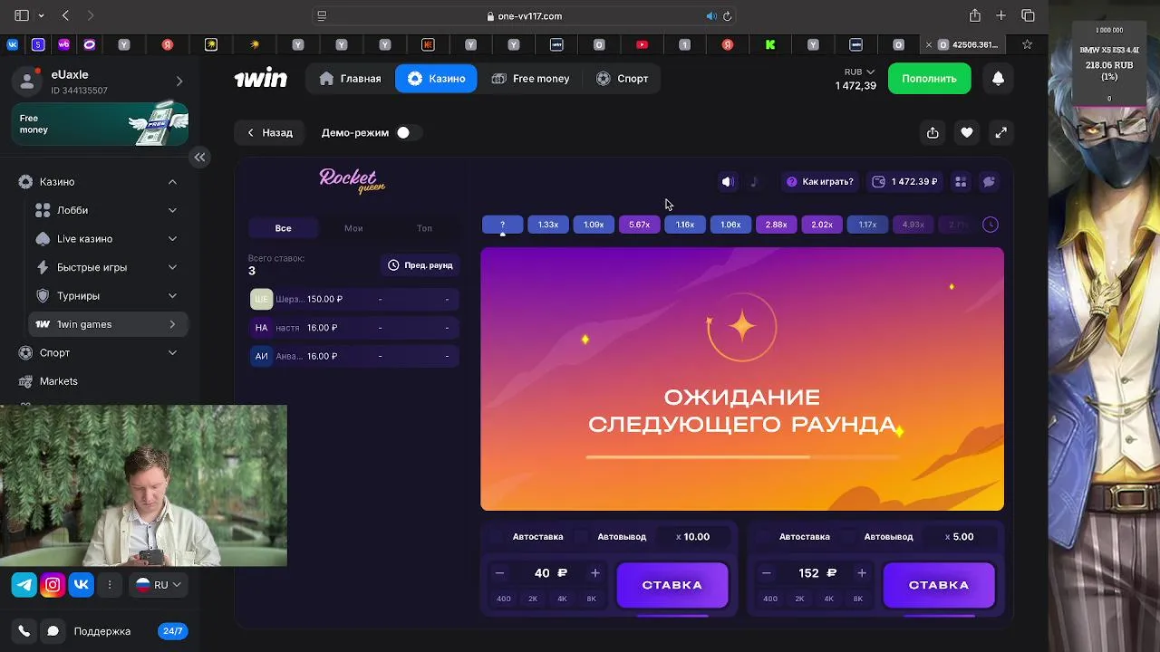Enable Автовывод in the right bet panel
This screenshot has width=1160, height=652.
[847, 537]
